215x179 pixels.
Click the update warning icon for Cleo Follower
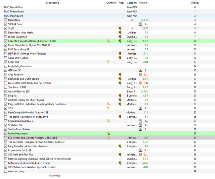tap(140, 74)
